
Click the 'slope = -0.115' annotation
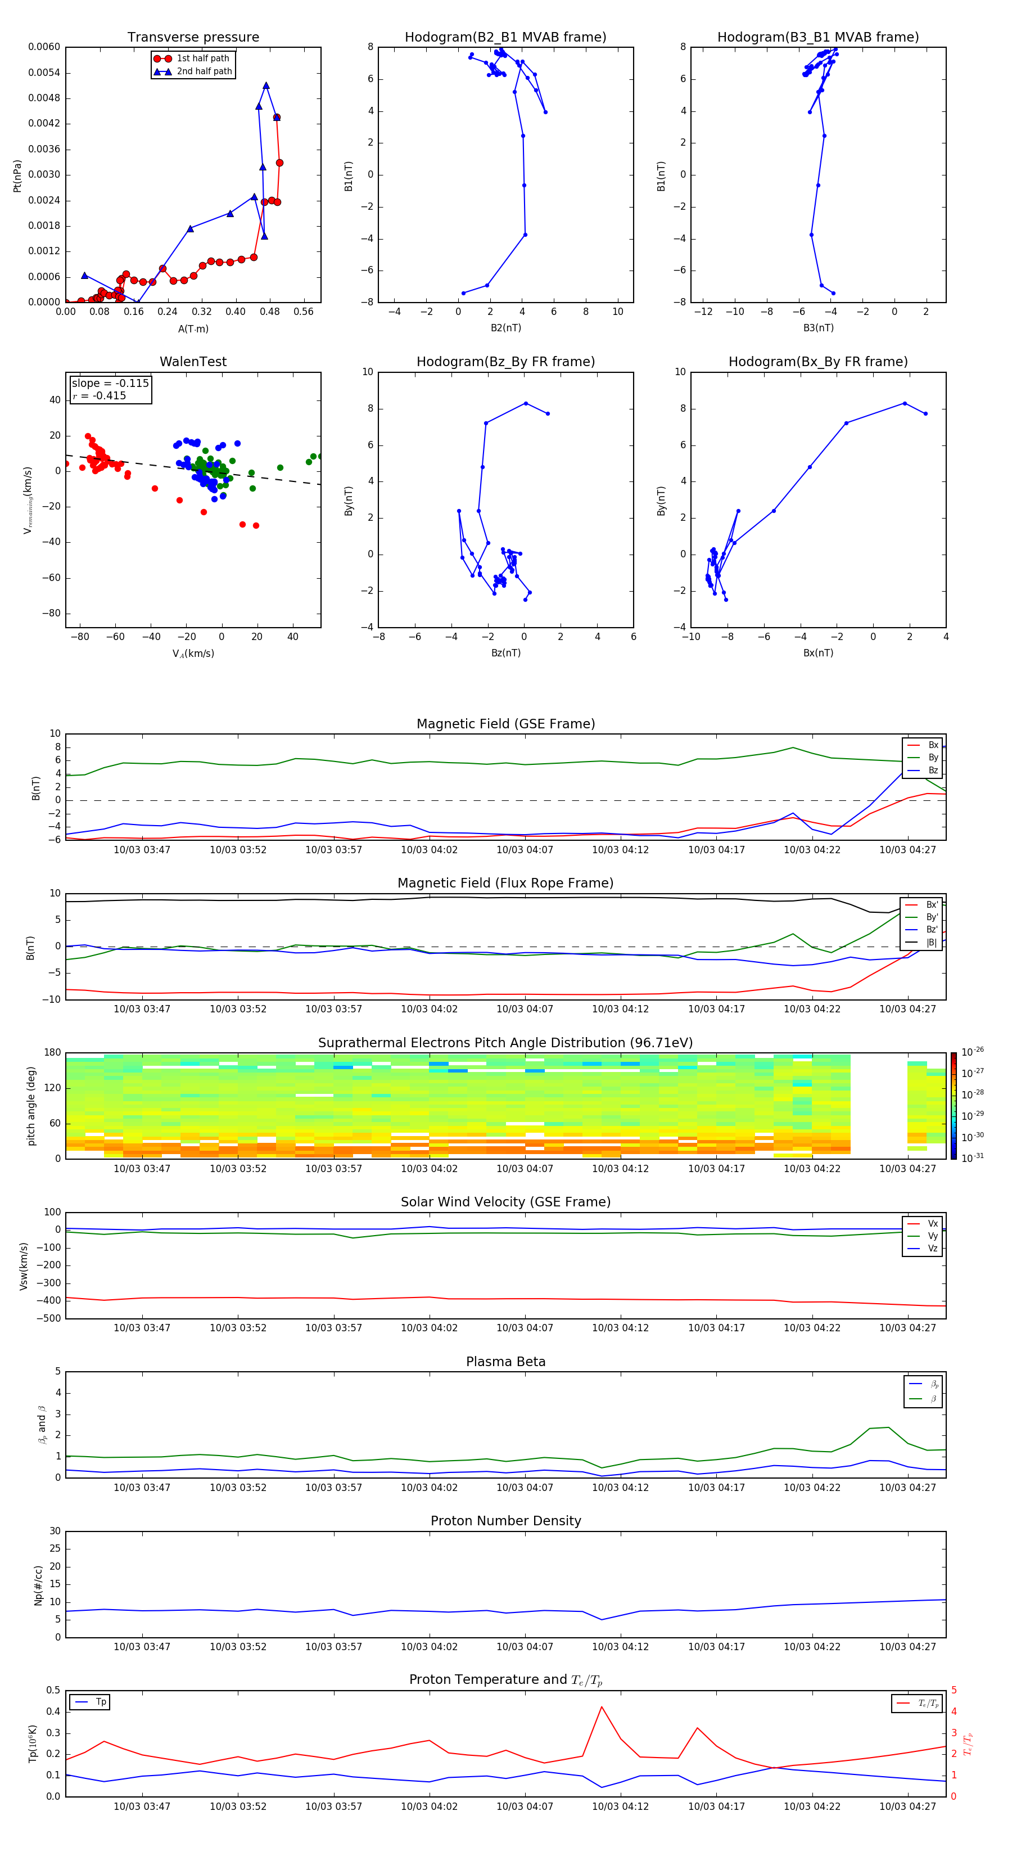(x=110, y=384)
